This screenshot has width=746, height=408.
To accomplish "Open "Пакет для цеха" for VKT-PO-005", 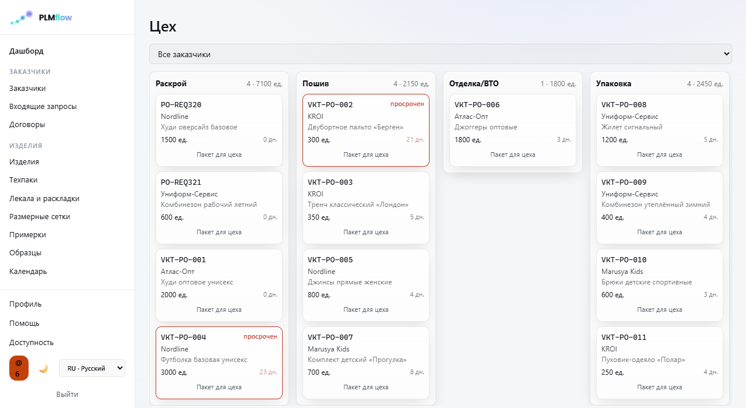I will (x=366, y=309).
